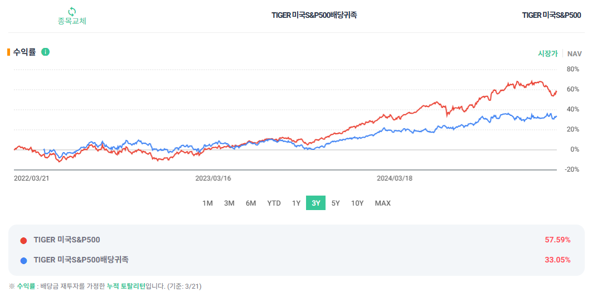Viewport: 592px width, 297px height.
Task: Click the 60% y-axis label
Action: click(x=572, y=90)
